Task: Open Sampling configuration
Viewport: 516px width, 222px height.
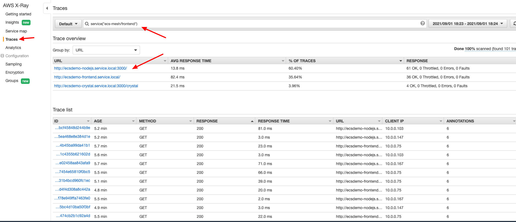Action: coord(13,64)
